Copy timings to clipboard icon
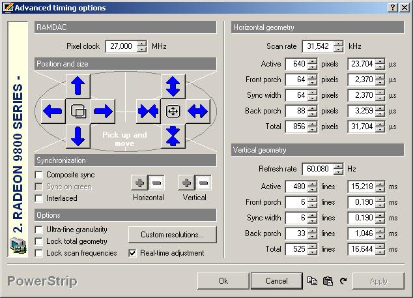The width and height of the screenshot is (413, 298). 313,281
